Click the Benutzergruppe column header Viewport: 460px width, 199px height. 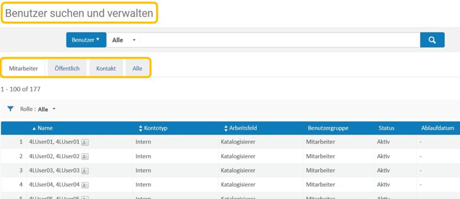click(x=328, y=128)
